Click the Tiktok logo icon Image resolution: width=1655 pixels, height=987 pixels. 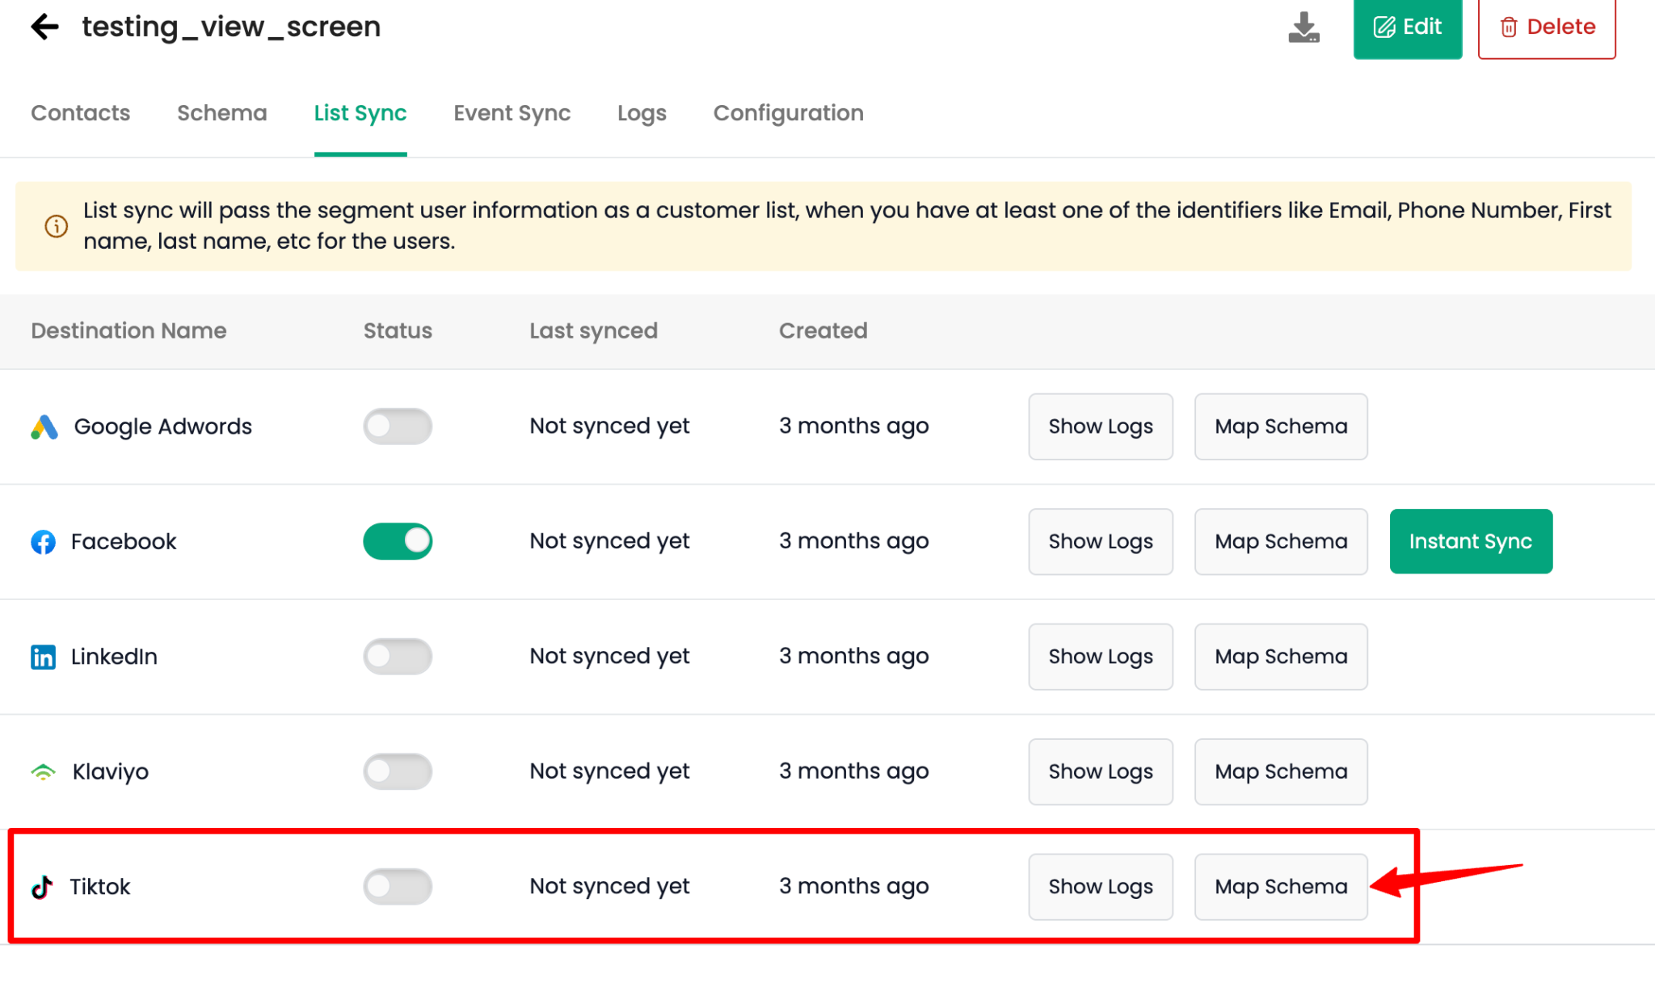[42, 887]
